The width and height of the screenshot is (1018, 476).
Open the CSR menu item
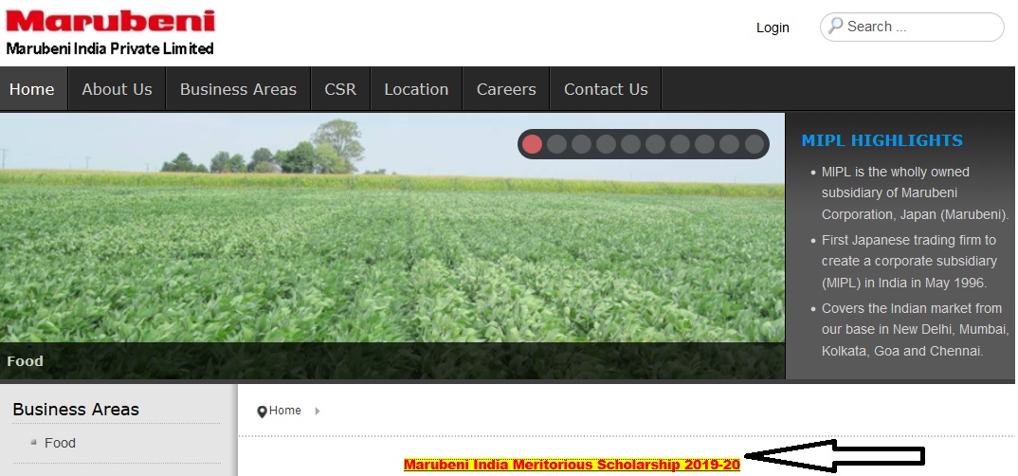point(340,89)
